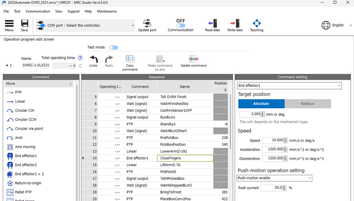Viewport: 354px width, 201px height.
Task: Click the Push current stepper
Action: (x=284, y=188)
